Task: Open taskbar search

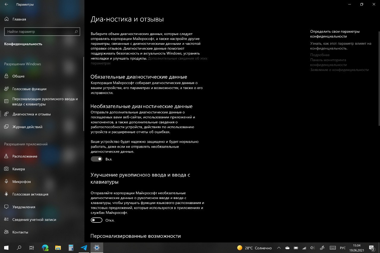Action: [19, 247]
